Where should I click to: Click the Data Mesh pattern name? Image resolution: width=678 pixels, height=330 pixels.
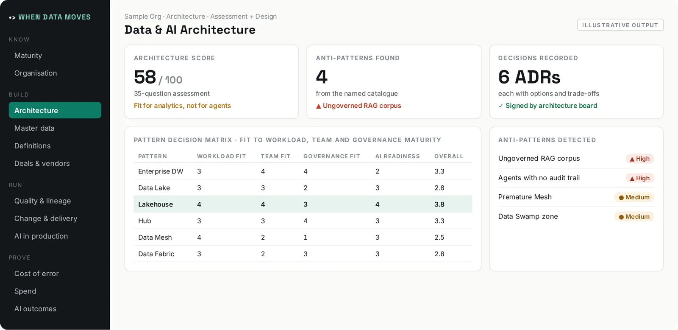point(155,238)
